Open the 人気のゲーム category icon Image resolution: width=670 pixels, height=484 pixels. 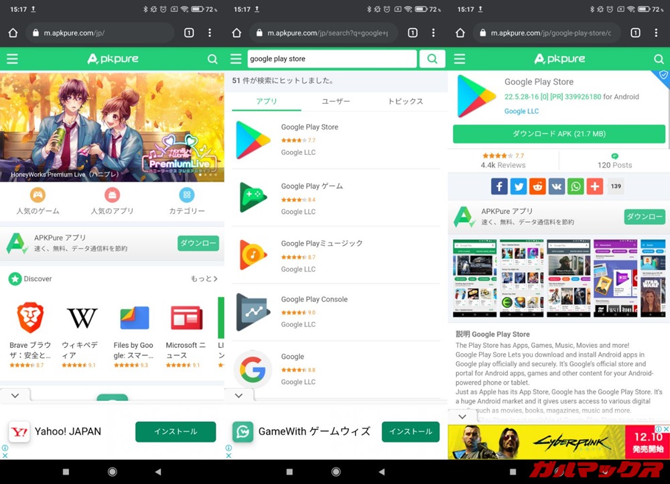(38, 195)
